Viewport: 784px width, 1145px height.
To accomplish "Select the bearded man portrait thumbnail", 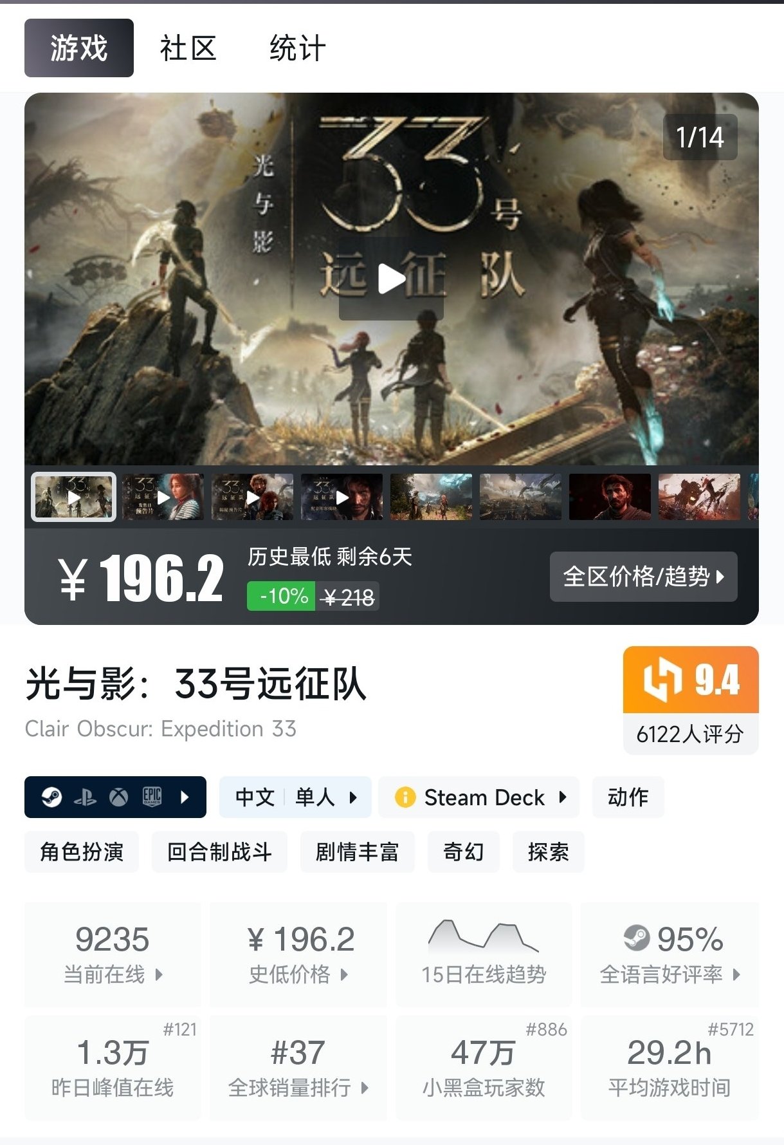I will pyautogui.click(x=610, y=497).
